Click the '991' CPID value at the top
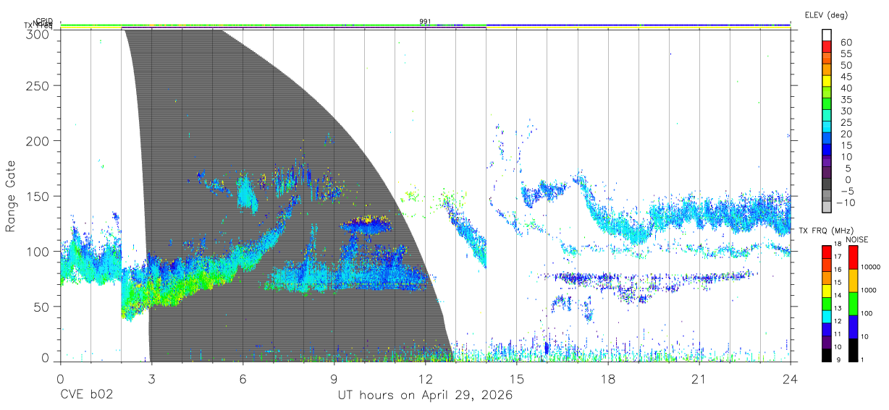The height and width of the screenshot is (410, 889). tap(426, 22)
